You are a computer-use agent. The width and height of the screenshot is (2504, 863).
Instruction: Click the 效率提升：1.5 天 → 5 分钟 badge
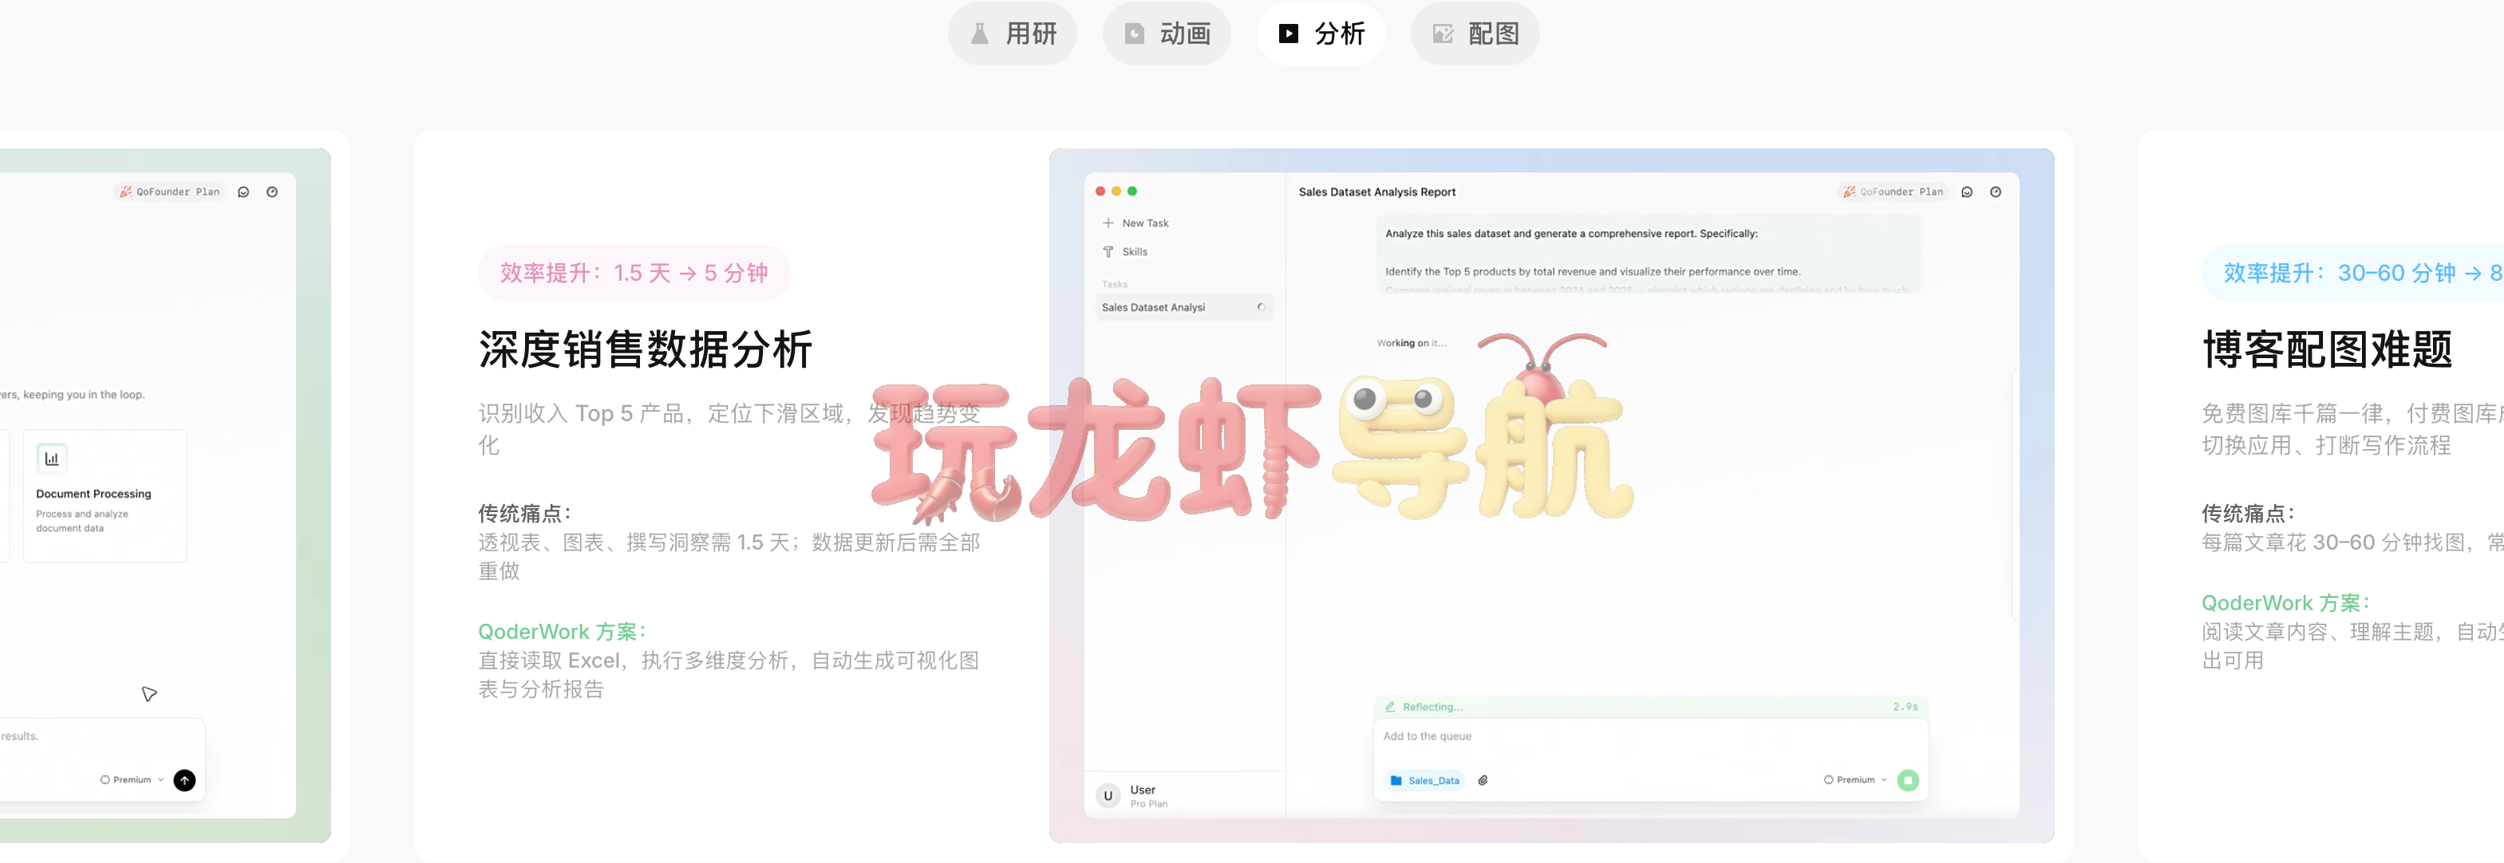[634, 273]
